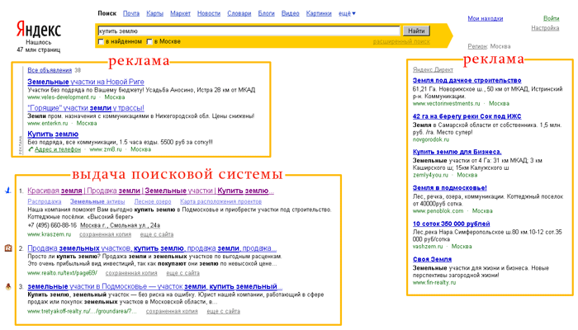Open the Картинки service tab

point(319,13)
